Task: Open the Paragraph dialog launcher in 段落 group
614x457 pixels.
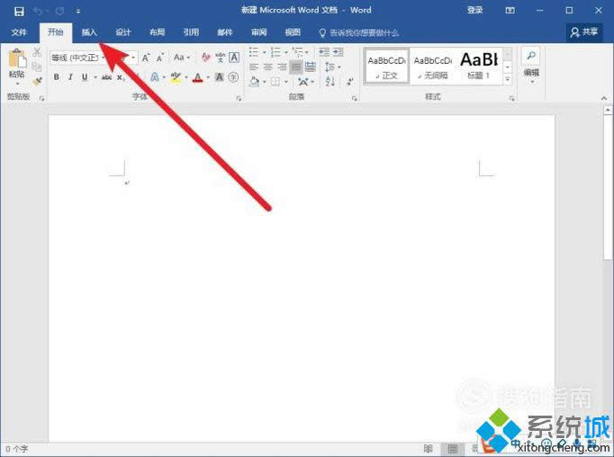Action: coord(354,98)
